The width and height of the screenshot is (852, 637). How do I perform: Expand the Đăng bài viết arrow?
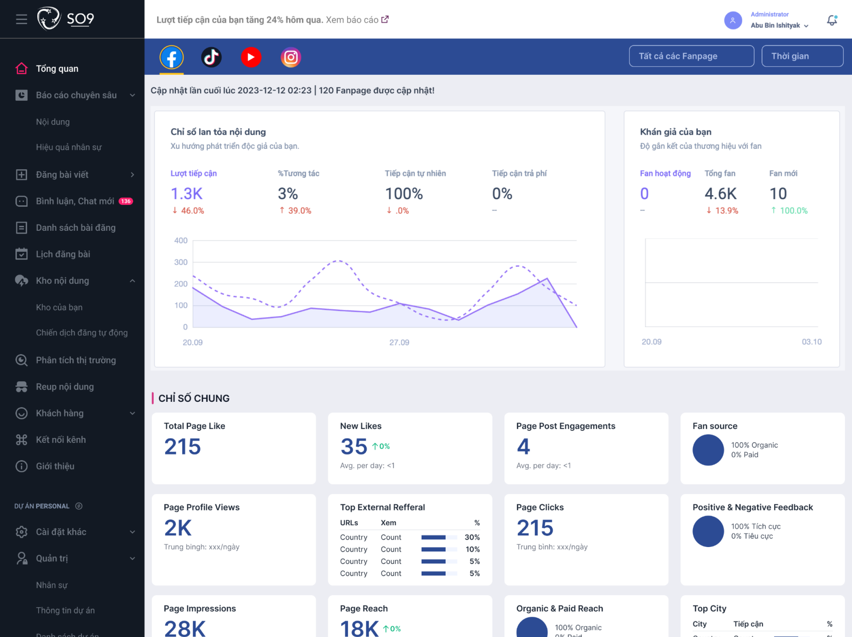132,175
